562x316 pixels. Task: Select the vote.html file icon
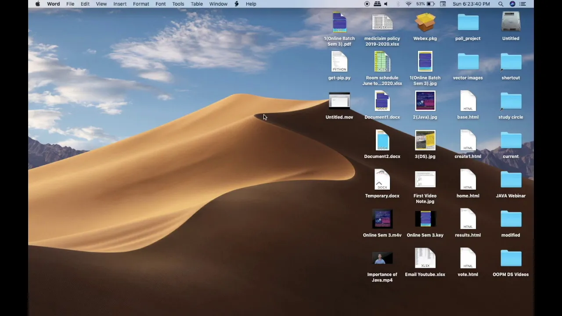point(468,259)
